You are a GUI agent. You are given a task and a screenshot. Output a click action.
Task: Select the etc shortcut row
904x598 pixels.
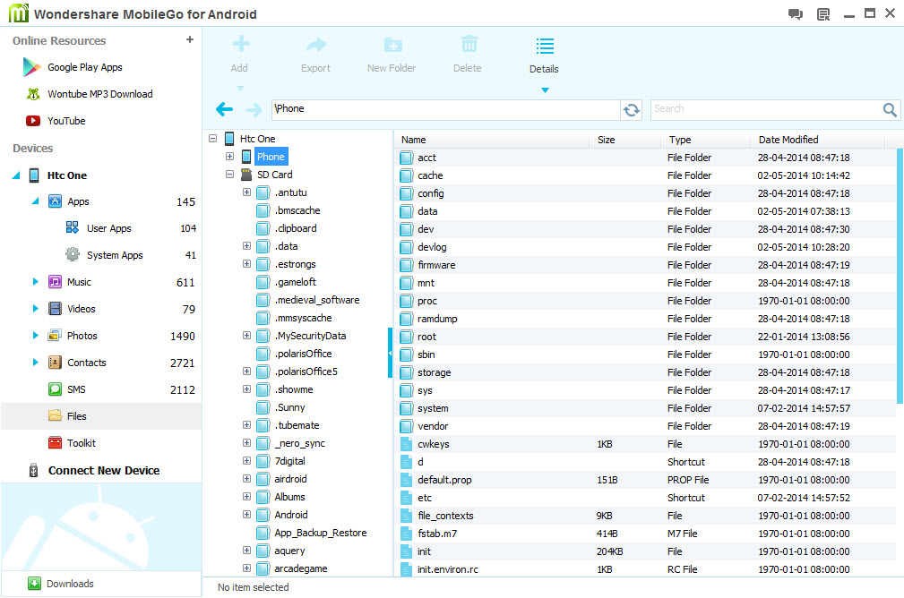[646, 498]
